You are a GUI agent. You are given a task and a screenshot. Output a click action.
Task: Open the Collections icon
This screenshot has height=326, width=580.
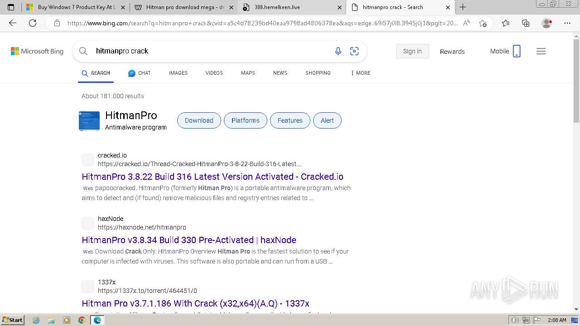coord(526,23)
